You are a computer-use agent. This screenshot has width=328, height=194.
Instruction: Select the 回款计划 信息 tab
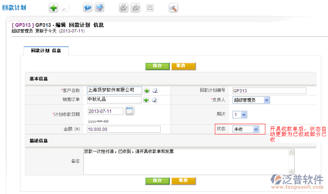tap(46, 51)
